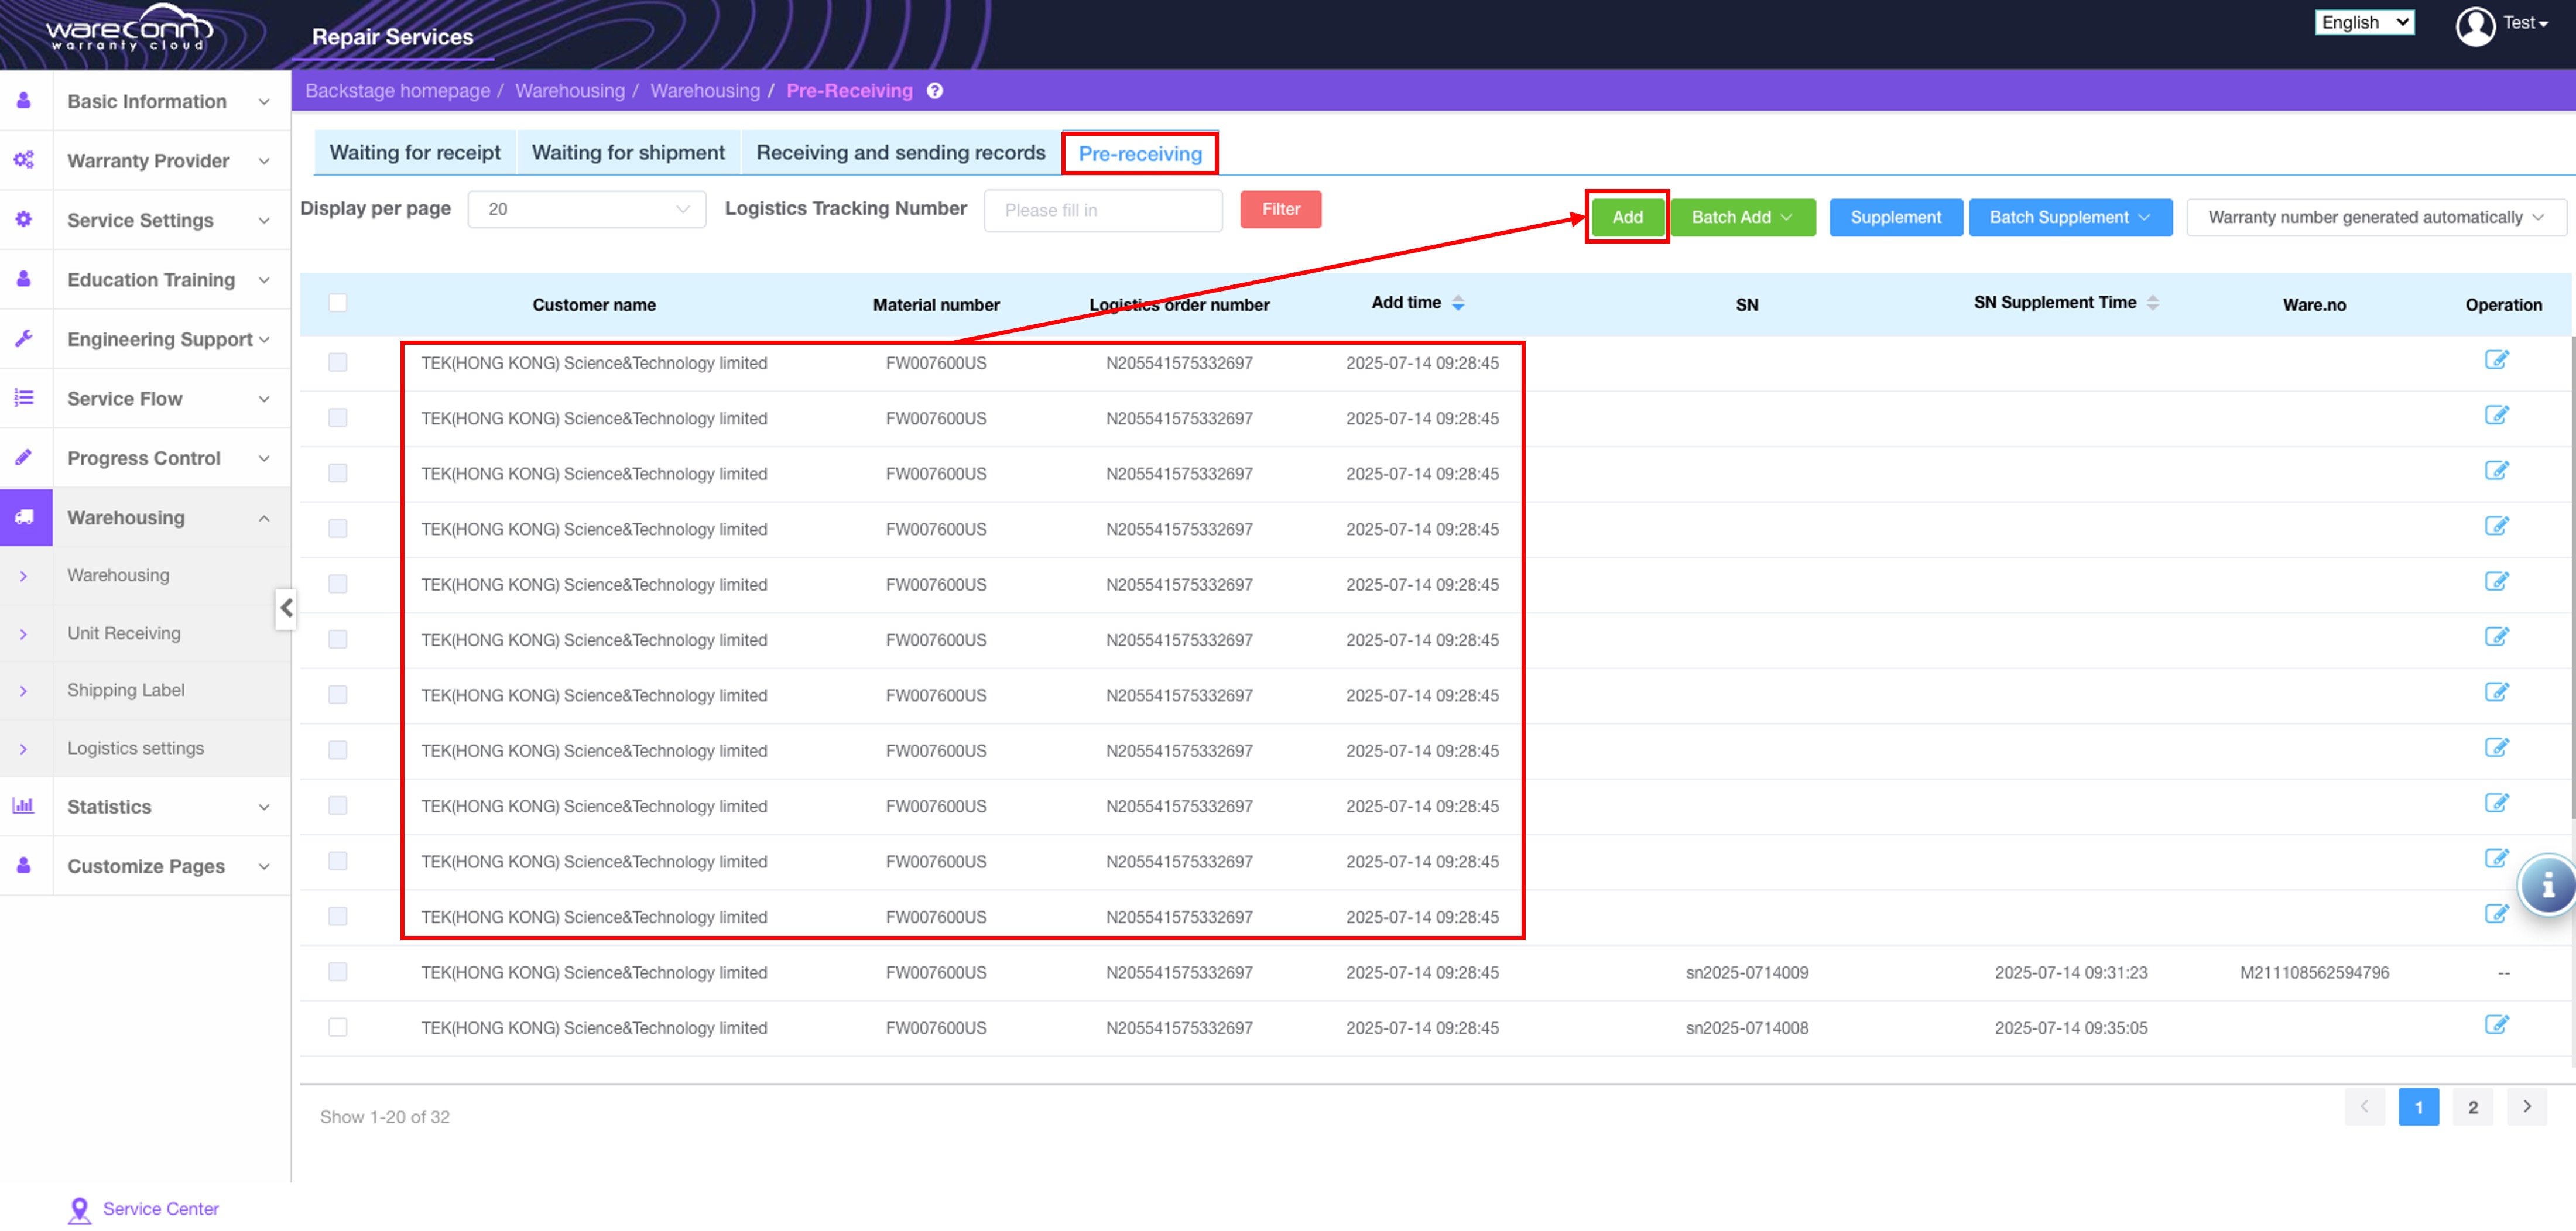Image resolution: width=2576 pixels, height=1231 pixels.
Task: Open Warranty number generated automatically dropdown
Action: click(2375, 217)
